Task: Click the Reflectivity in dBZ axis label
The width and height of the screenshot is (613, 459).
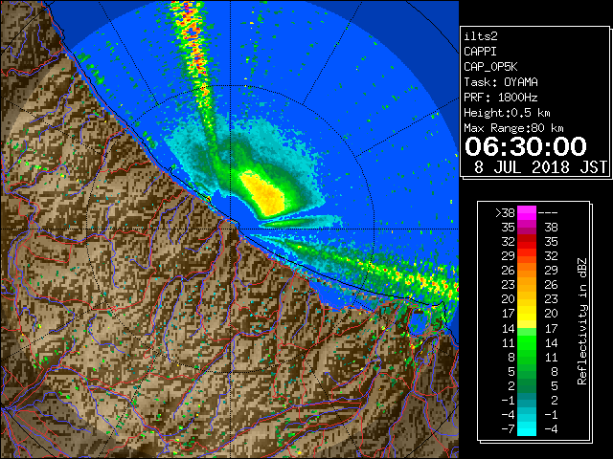Action: (582, 321)
